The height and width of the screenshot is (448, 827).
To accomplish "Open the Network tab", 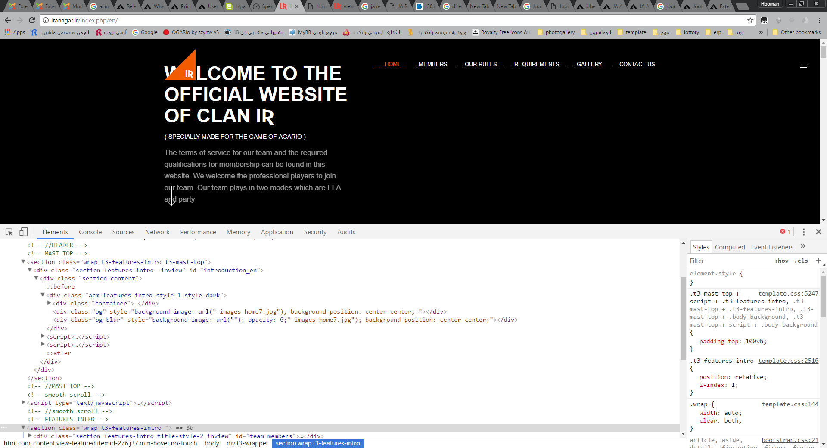I will tap(157, 232).
